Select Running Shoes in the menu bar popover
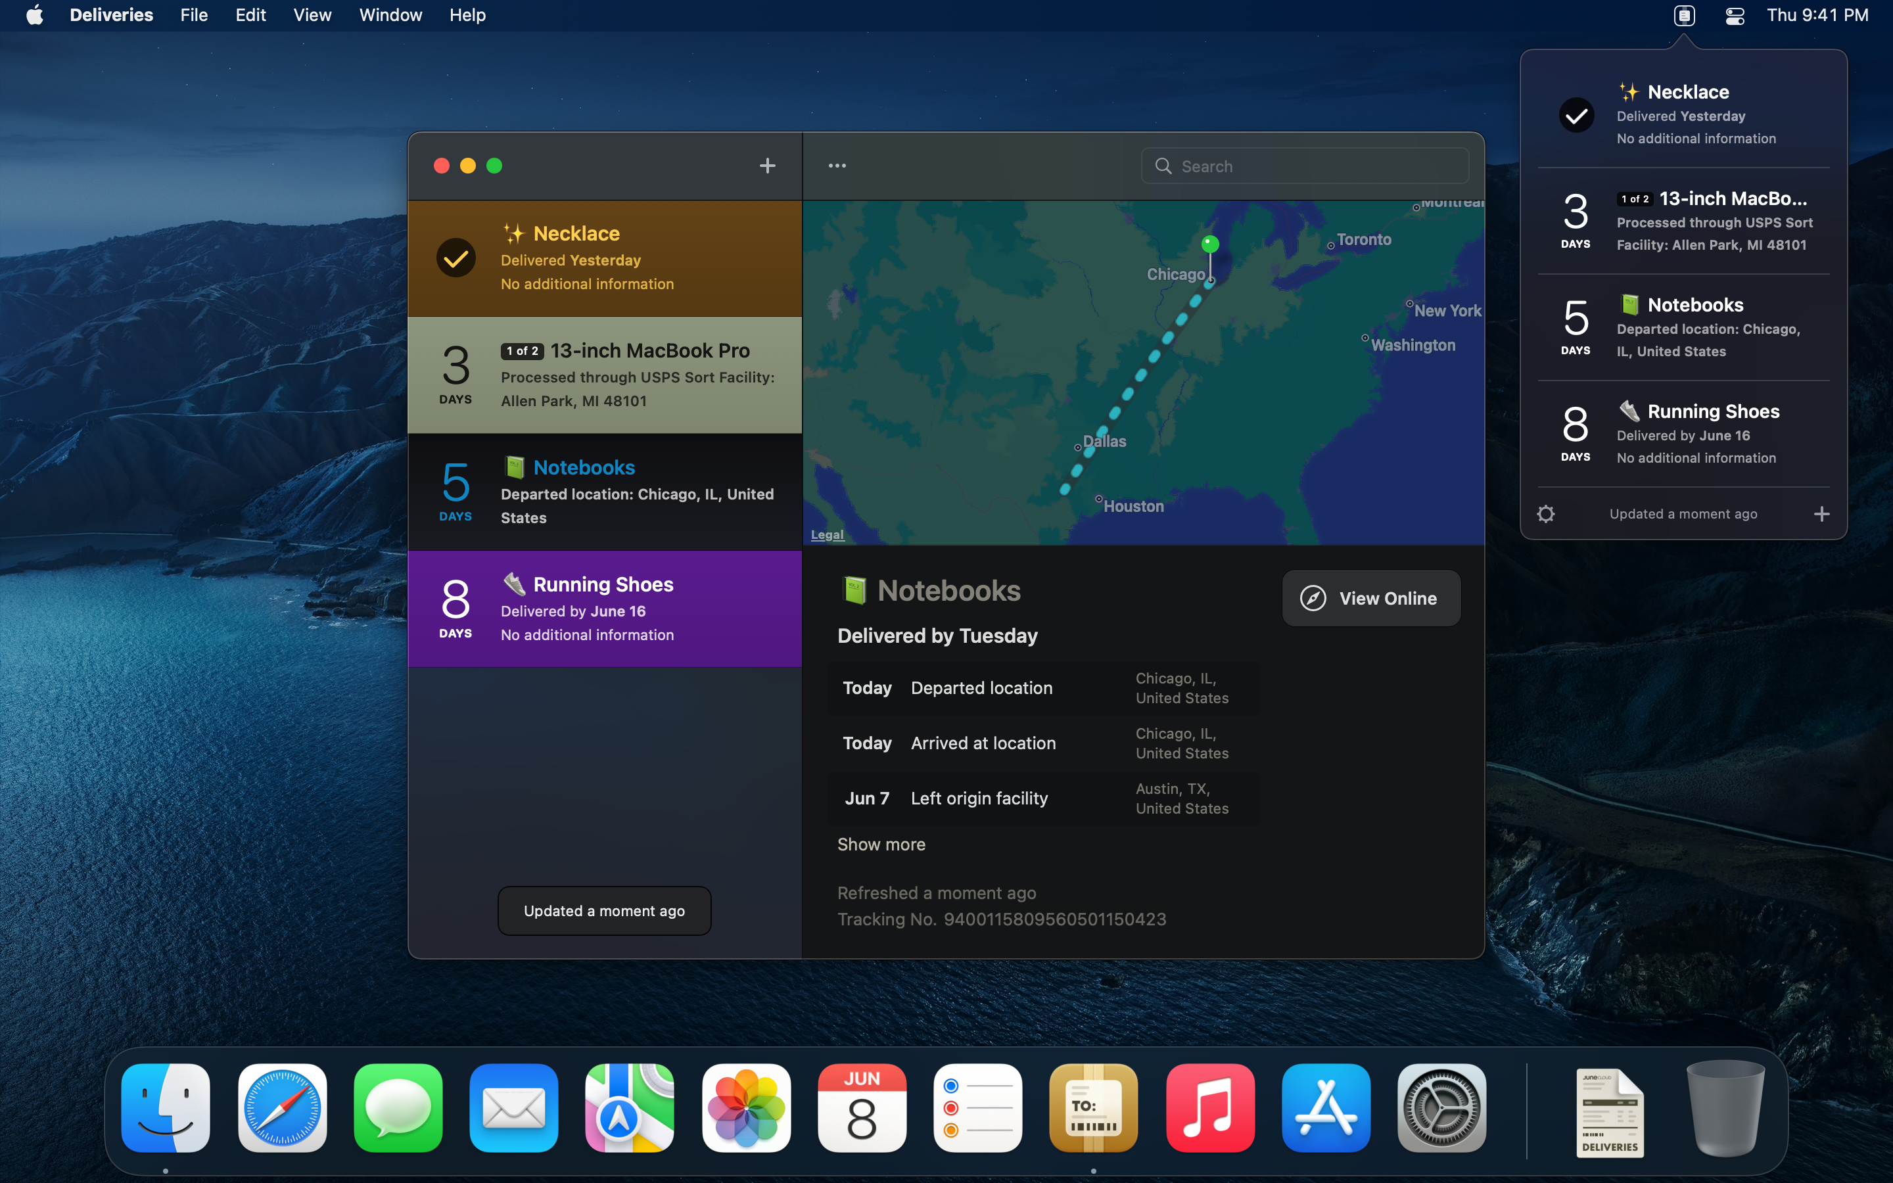 click(1683, 434)
